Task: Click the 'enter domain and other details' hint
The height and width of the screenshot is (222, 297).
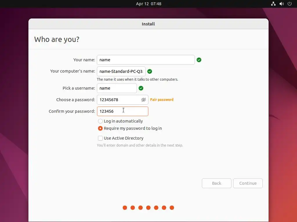Action: click(140, 145)
